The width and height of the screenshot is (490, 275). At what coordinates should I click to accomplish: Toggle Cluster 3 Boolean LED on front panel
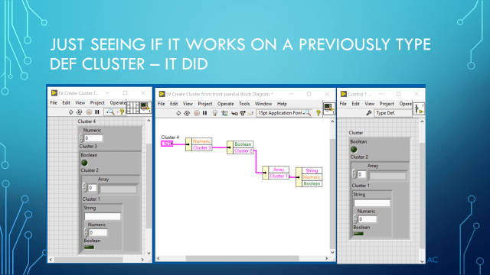[x=84, y=163]
